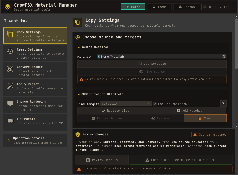The width and height of the screenshot is (238, 175).
Task: Open the material object picker circle
Action: [x=224, y=56]
